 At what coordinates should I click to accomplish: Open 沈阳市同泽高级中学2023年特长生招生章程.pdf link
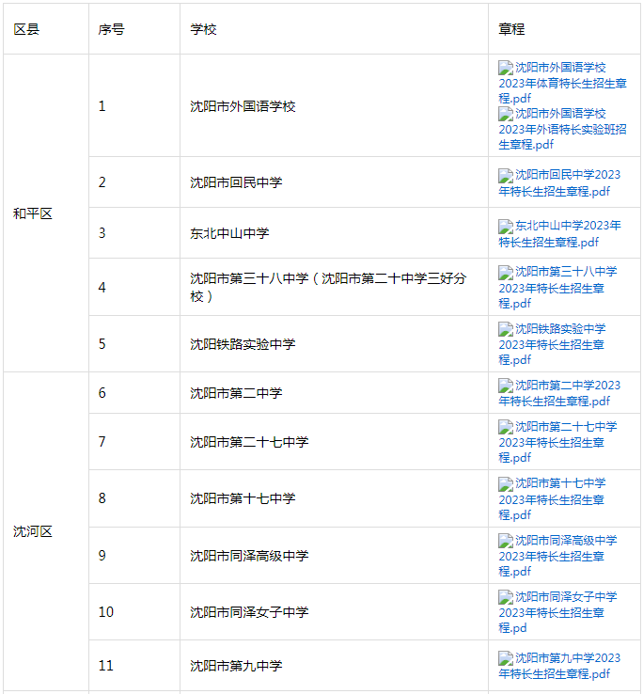click(x=557, y=556)
